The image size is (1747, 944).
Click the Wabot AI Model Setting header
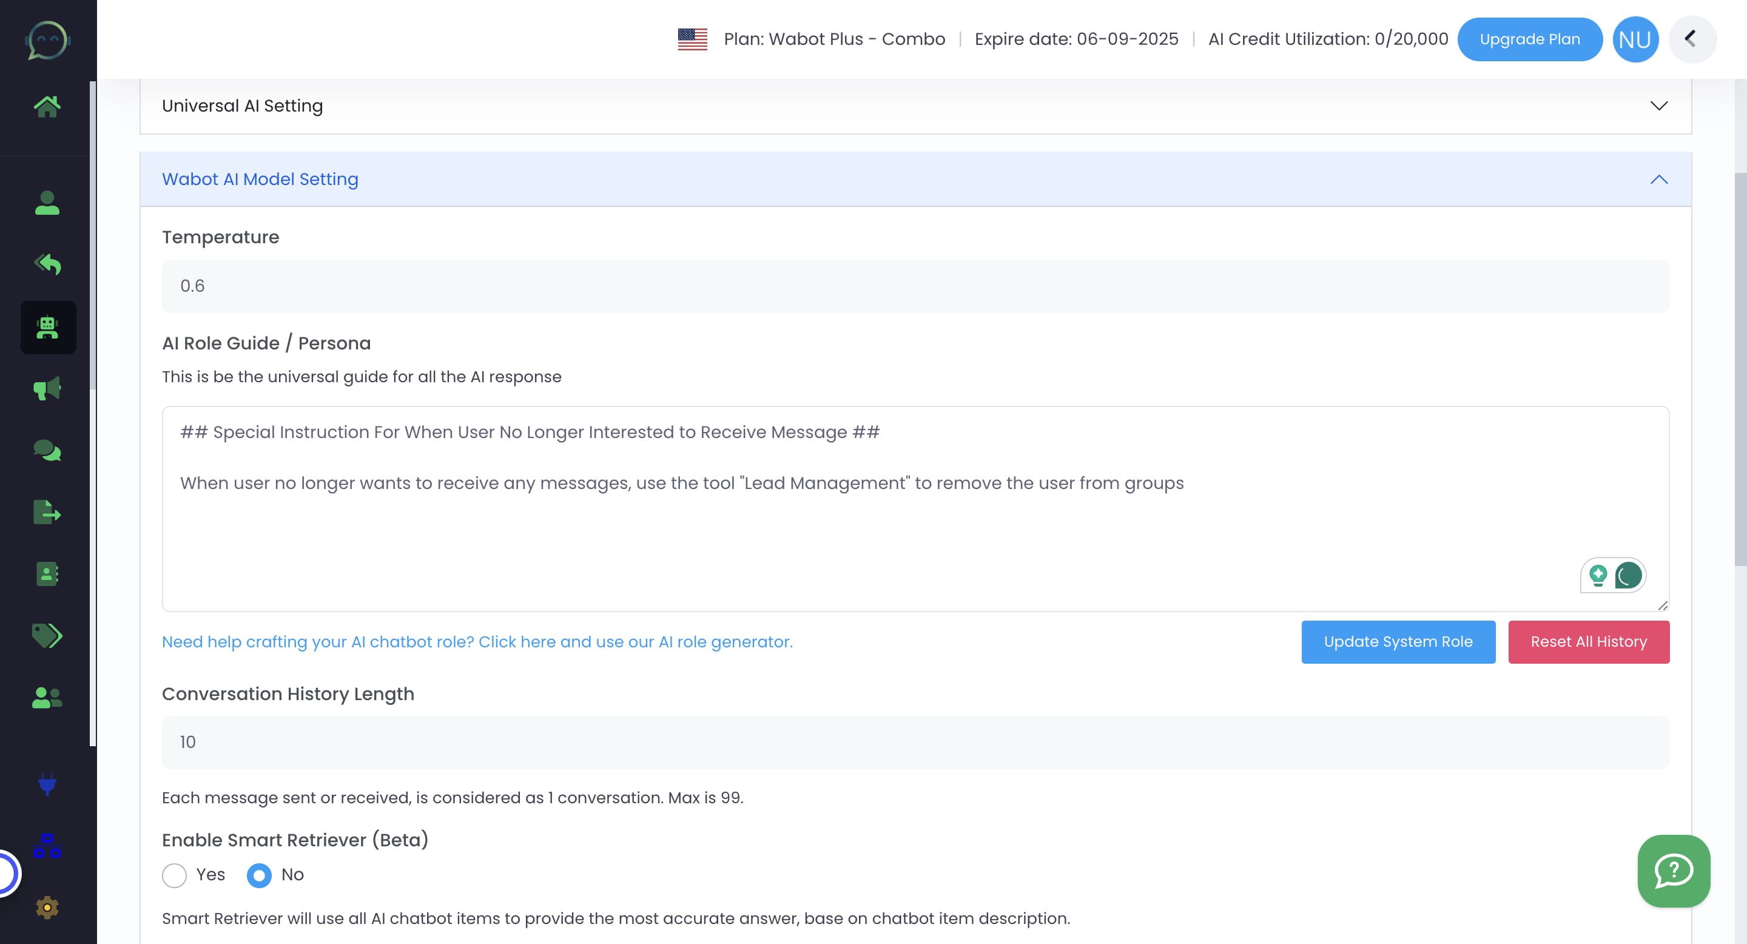(260, 179)
